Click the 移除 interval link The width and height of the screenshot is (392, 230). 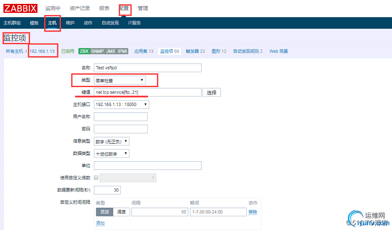[x=253, y=212]
